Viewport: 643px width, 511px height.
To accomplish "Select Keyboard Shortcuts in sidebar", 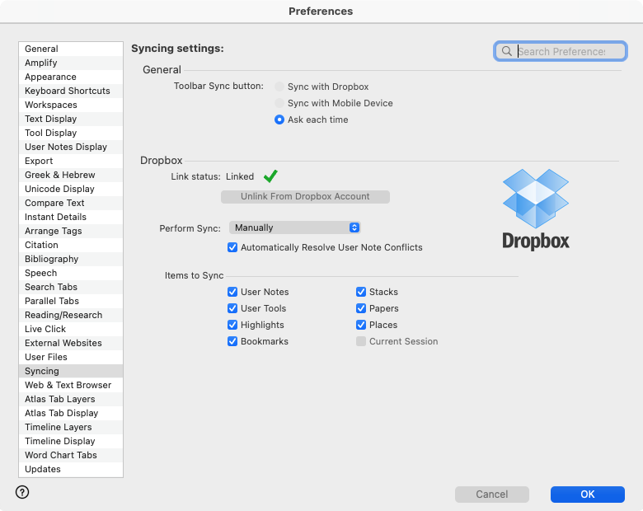I will tap(67, 91).
